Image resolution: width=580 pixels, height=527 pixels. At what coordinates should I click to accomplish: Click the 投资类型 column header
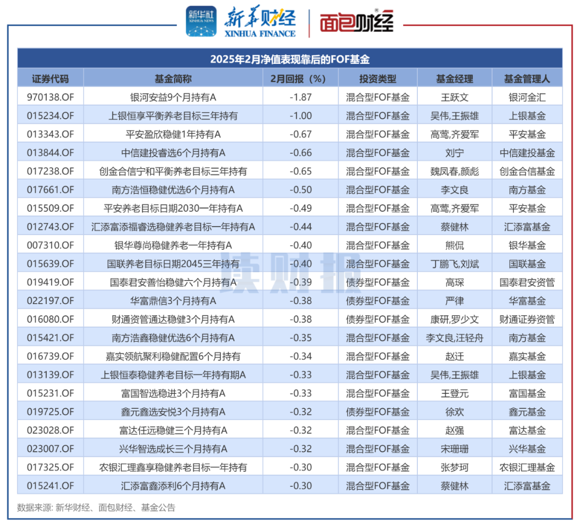pos(377,78)
